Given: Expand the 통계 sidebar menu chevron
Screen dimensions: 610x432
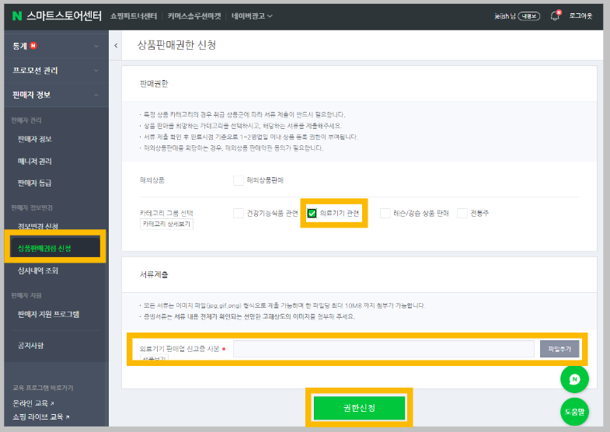Looking at the screenshot, I should 96,46.
